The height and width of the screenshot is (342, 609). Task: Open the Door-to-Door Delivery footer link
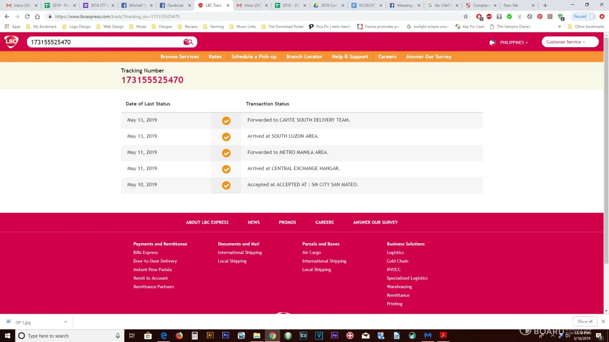point(155,261)
